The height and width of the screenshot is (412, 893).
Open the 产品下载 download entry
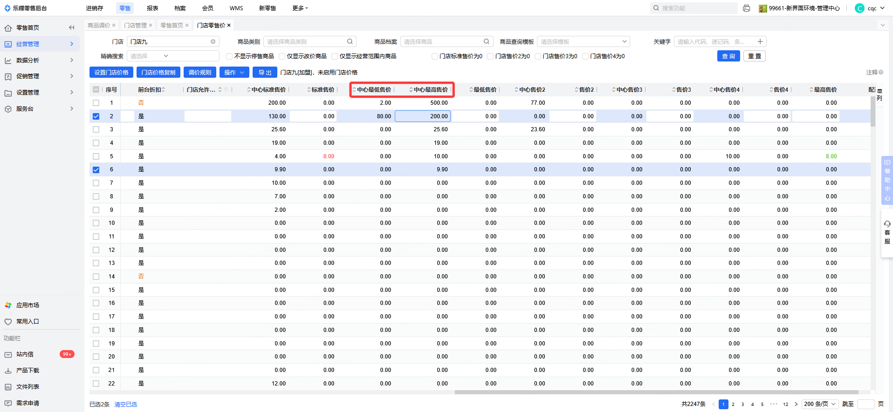[27, 371]
